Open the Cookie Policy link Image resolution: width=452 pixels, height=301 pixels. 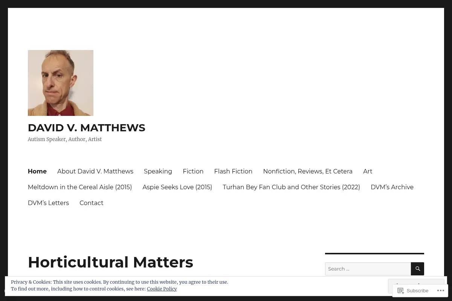click(162, 289)
